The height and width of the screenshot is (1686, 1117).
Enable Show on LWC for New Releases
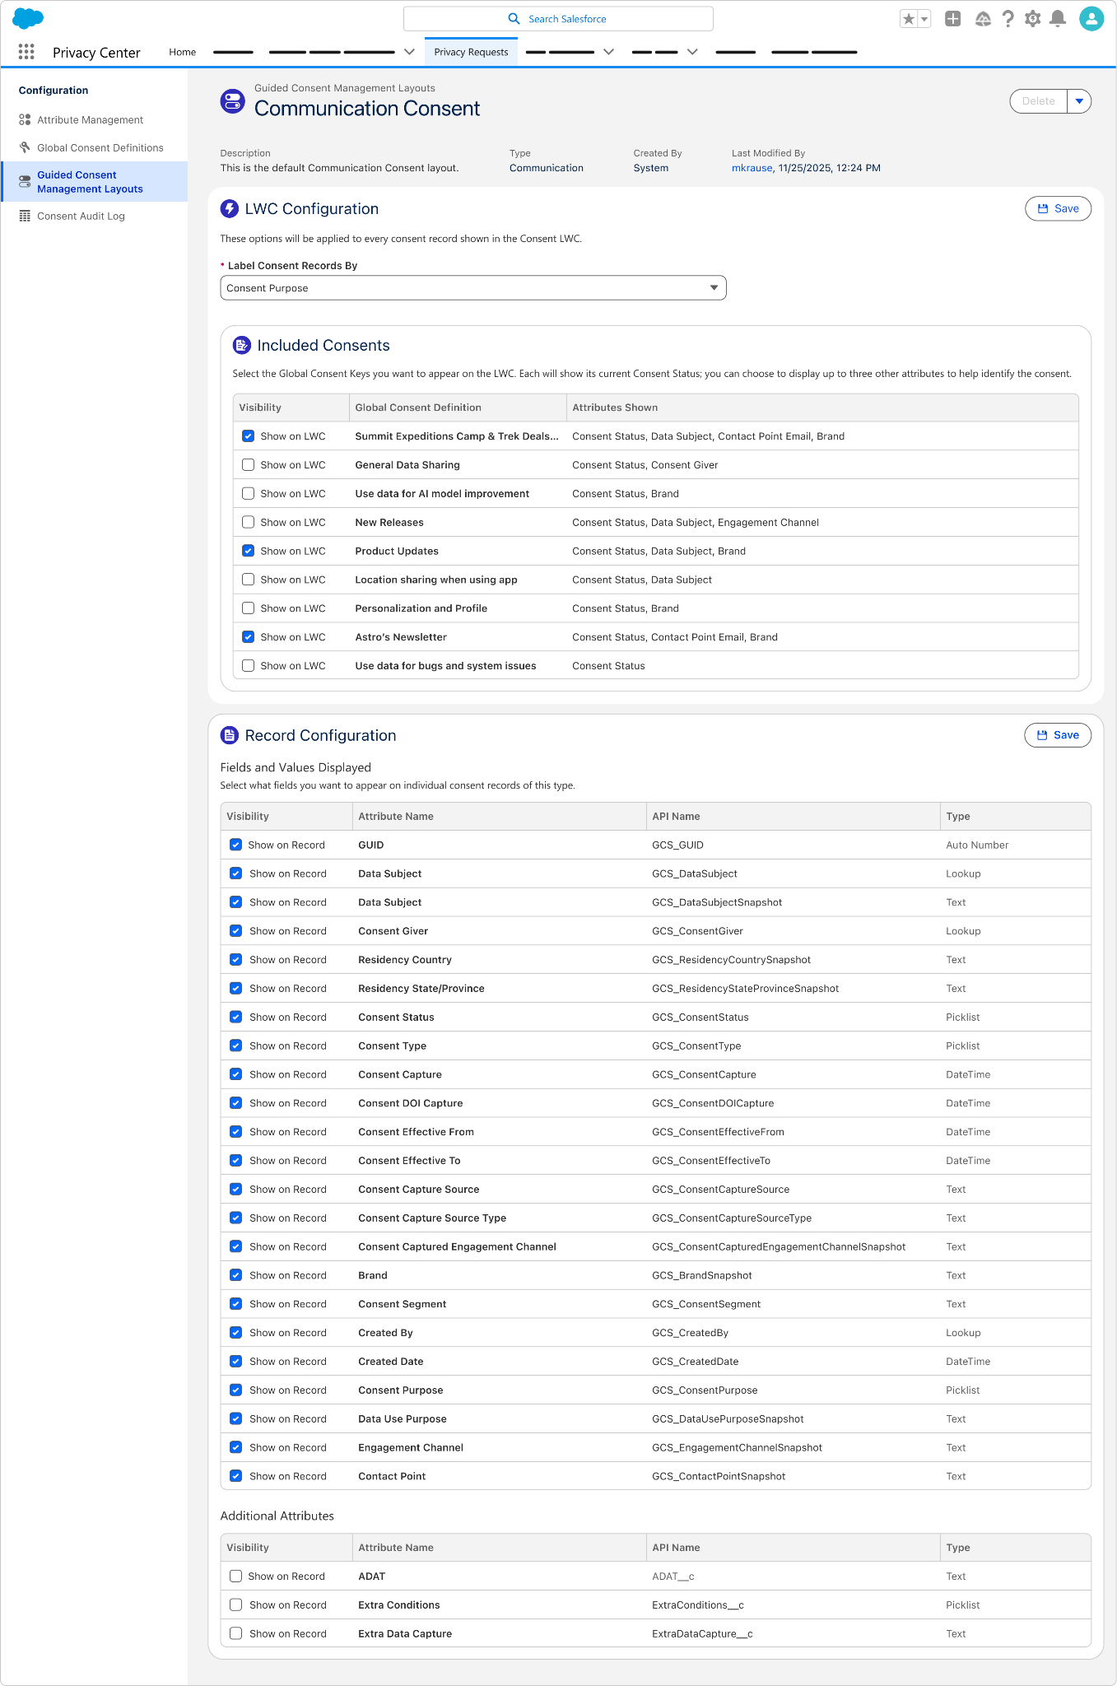[x=248, y=522]
